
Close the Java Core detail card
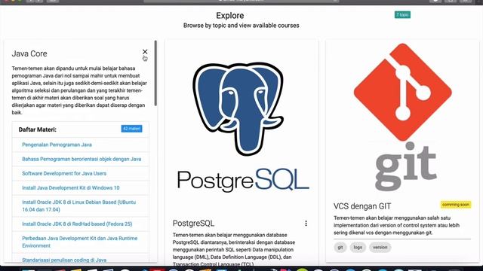(x=145, y=52)
